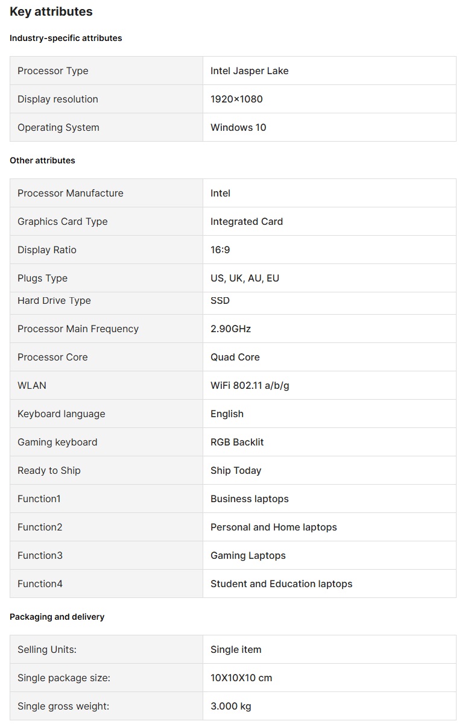Select the SSD hard drive value

[220, 300]
